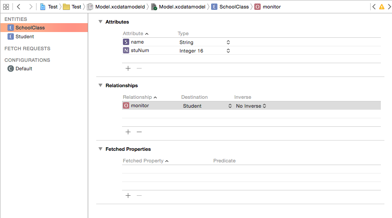Image resolution: width=392 pixels, height=218 pixels.
Task: Open the No Inverse dropdown
Action: tap(264, 106)
